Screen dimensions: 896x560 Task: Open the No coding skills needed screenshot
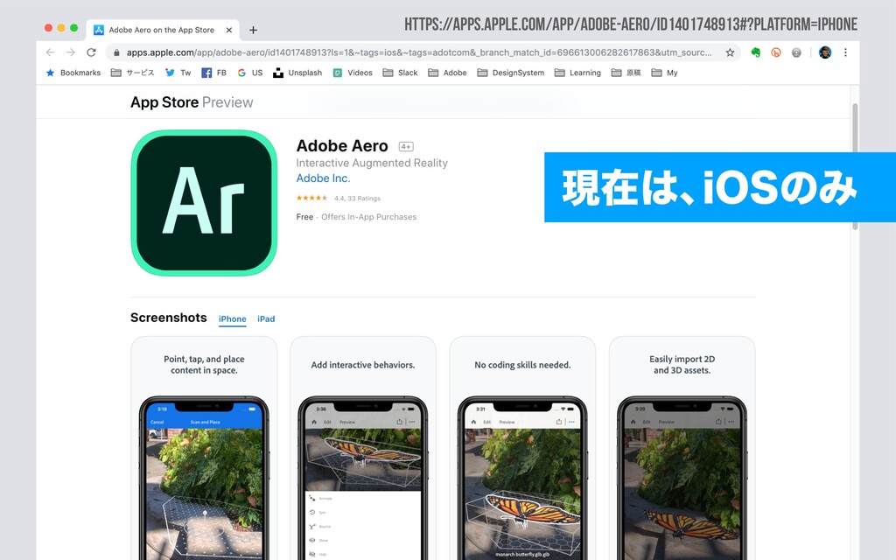click(x=522, y=448)
